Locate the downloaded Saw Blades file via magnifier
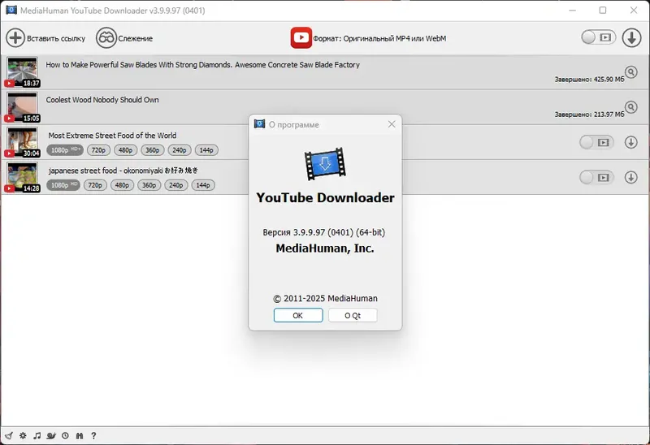650x445 pixels. pyautogui.click(x=631, y=72)
